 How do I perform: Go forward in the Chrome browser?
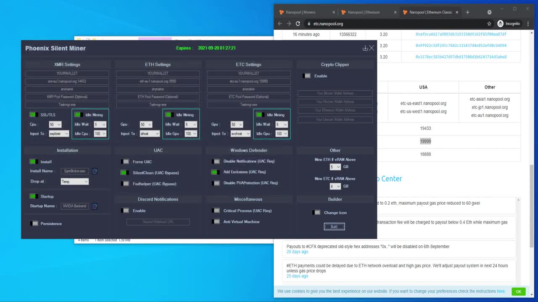[x=289, y=24]
